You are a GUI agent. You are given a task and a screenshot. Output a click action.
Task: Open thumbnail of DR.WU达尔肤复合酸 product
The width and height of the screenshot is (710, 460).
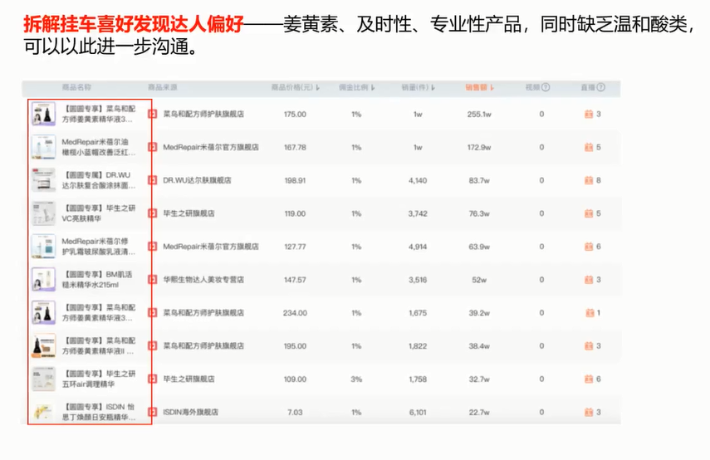point(43,179)
